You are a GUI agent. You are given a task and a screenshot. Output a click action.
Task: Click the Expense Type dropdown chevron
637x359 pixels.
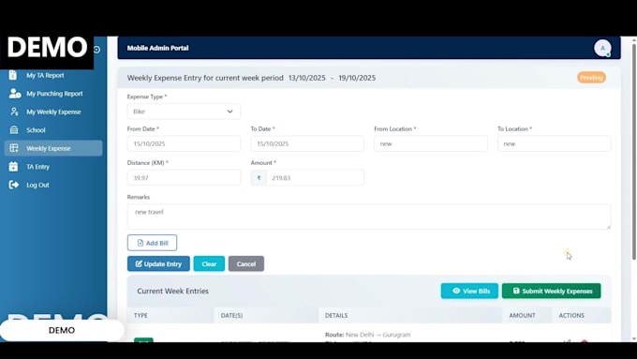230,112
